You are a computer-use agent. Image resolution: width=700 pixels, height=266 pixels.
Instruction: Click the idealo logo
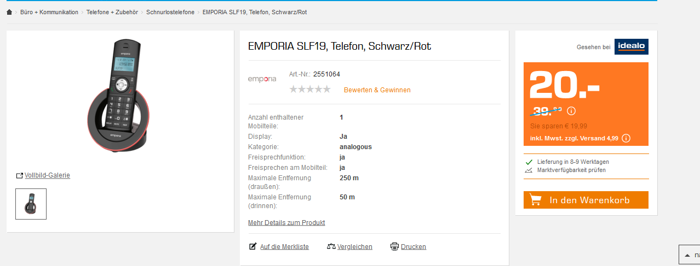point(631,47)
